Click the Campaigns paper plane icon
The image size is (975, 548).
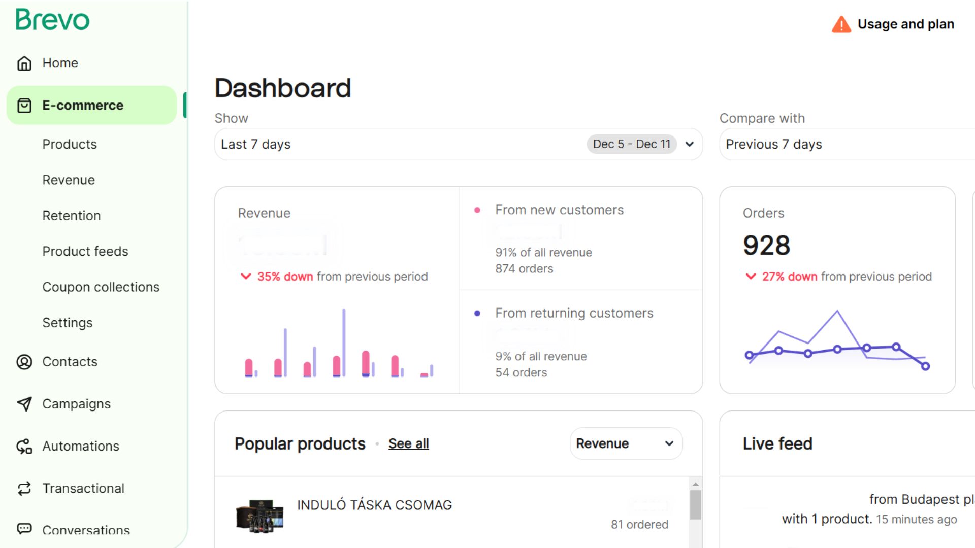(24, 404)
